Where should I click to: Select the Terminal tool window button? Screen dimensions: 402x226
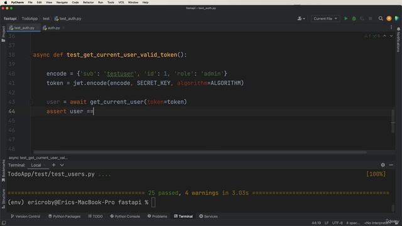[x=183, y=216]
